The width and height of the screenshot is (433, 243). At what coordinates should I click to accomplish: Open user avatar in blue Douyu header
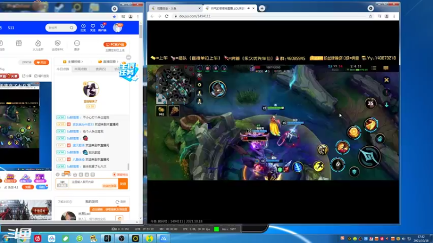pos(117,28)
